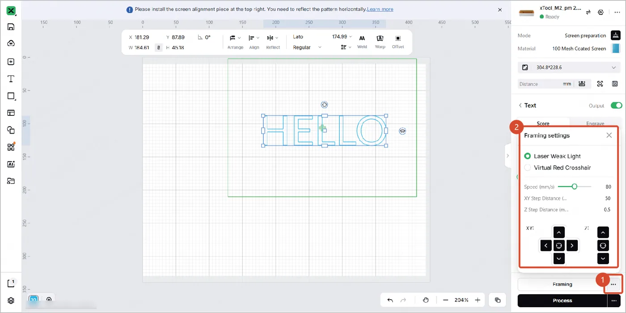
Task: Zoom out with the minus icon
Action: (445, 300)
